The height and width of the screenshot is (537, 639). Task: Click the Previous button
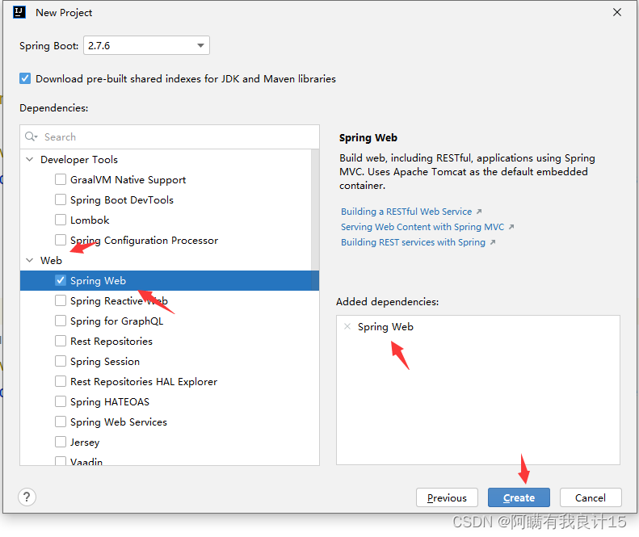click(x=447, y=497)
